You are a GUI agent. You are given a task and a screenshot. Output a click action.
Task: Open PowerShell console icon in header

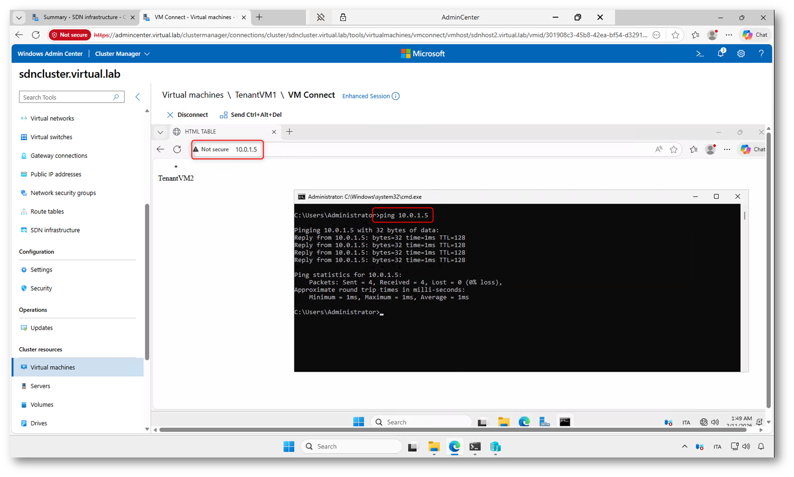pos(700,54)
